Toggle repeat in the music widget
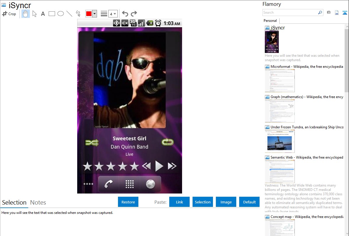Viewport: 349px width, 236px height. 168,142
